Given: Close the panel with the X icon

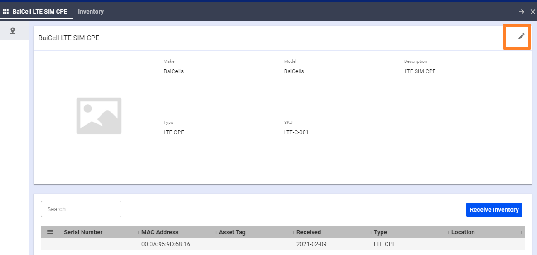Looking at the screenshot, I should (x=532, y=12).
